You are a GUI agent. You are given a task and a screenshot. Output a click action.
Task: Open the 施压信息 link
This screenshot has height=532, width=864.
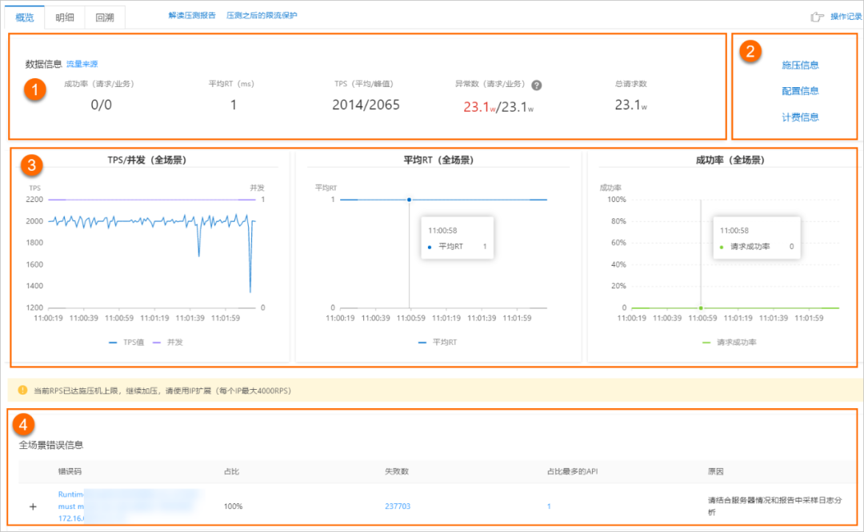(800, 65)
